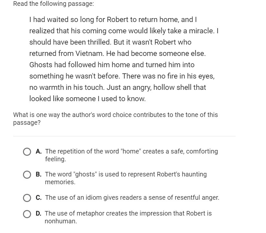Image resolution: width=266 pixels, height=233 pixels.
Task: Click the passage's first line about Robert
Action: tap(113, 20)
